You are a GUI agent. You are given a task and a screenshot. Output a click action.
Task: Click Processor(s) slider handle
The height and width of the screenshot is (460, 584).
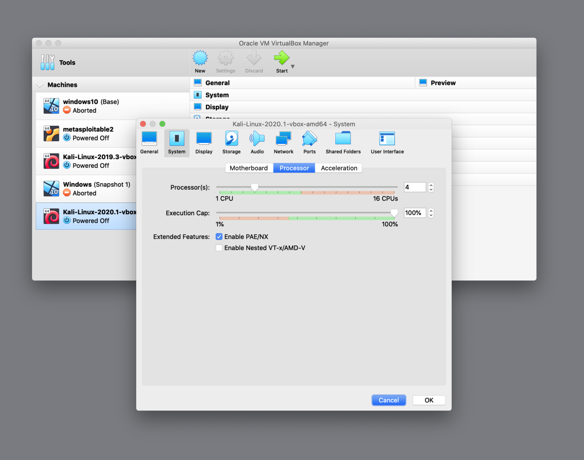tap(255, 187)
